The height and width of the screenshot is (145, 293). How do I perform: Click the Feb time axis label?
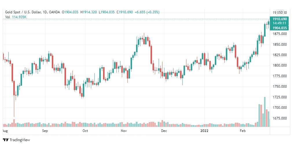(243, 131)
